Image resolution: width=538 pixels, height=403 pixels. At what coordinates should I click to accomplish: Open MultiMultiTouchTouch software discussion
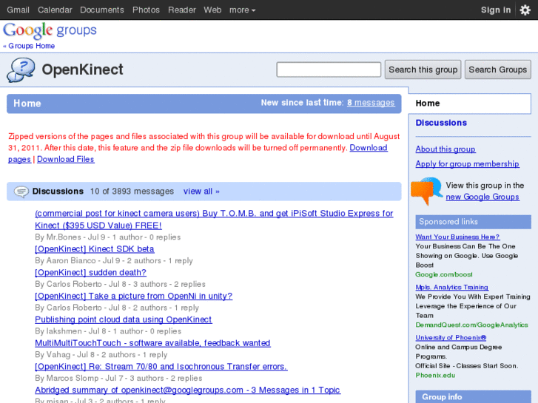click(x=152, y=343)
